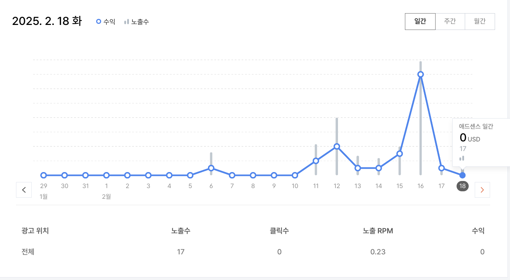This screenshot has width=510, height=280.
Task: Click the 클릭수 column header
Action: click(x=279, y=231)
